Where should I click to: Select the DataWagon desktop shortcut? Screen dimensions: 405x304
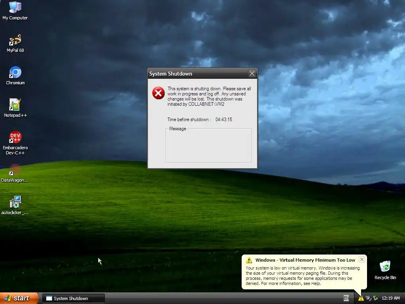[x=15, y=173]
